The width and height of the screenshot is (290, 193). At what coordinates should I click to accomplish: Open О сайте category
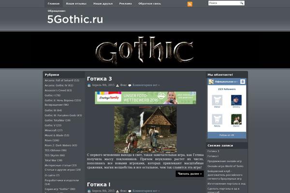tap(52, 175)
